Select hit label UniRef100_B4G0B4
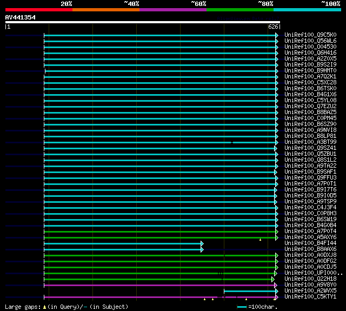This screenshot has height=311, width=346. click(x=310, y=226)
